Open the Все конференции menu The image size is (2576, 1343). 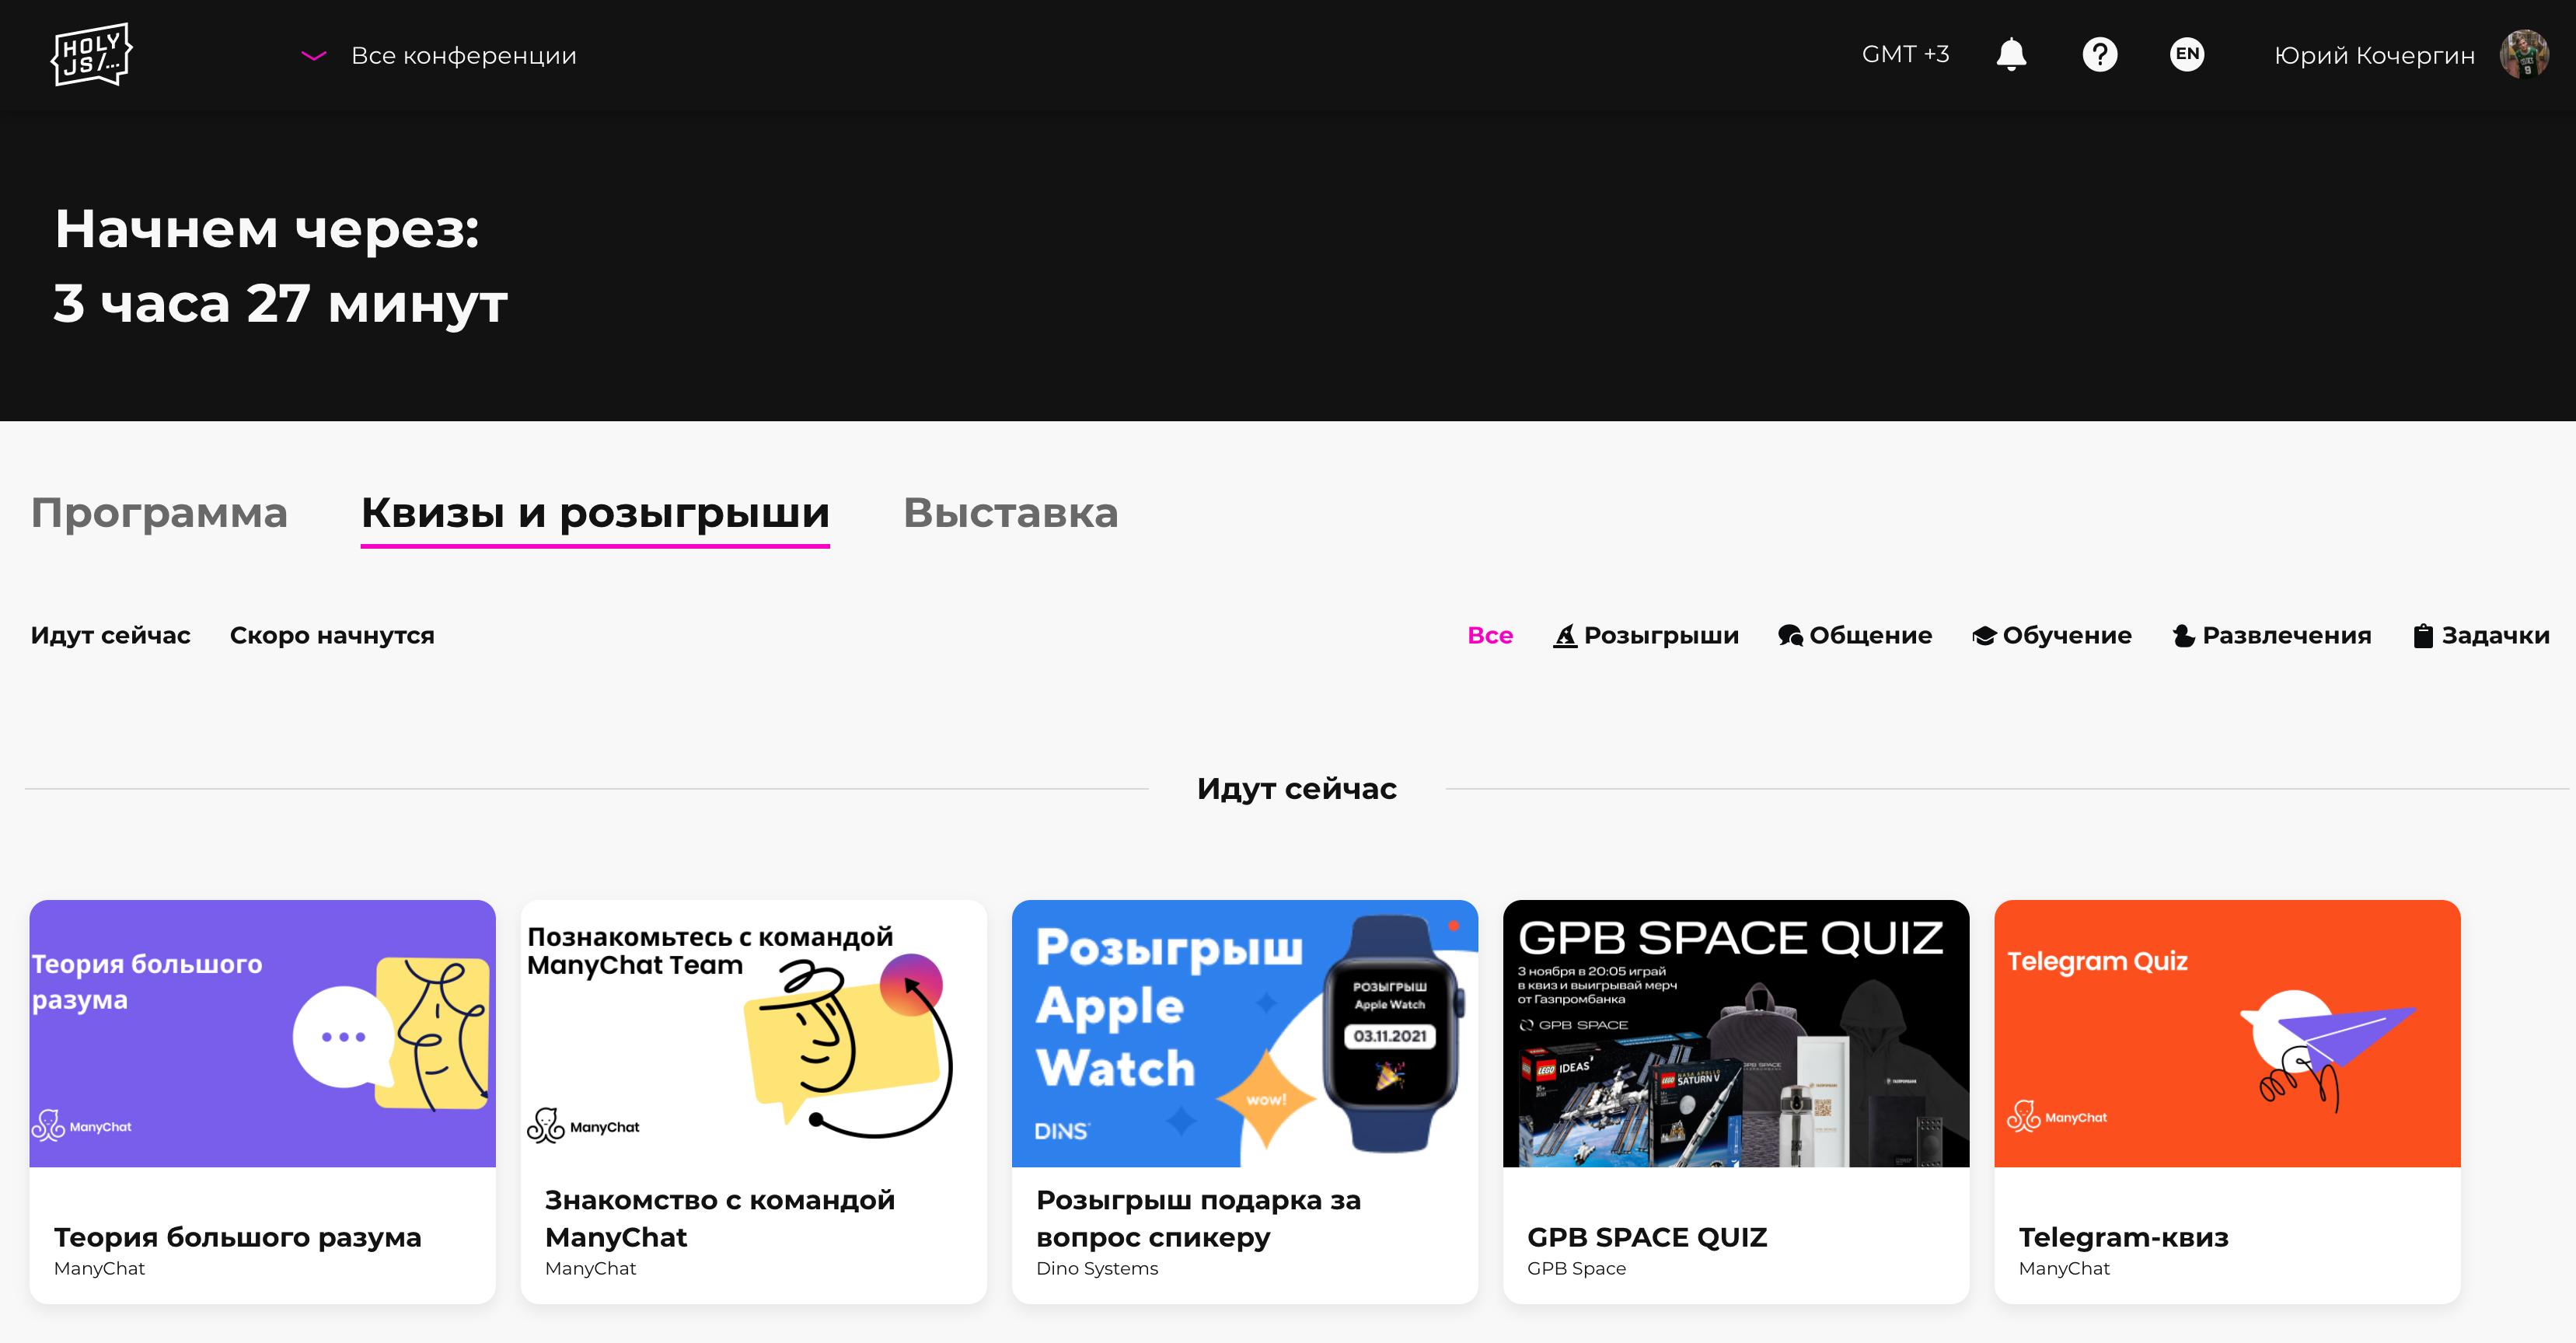(x=463, y=56)
